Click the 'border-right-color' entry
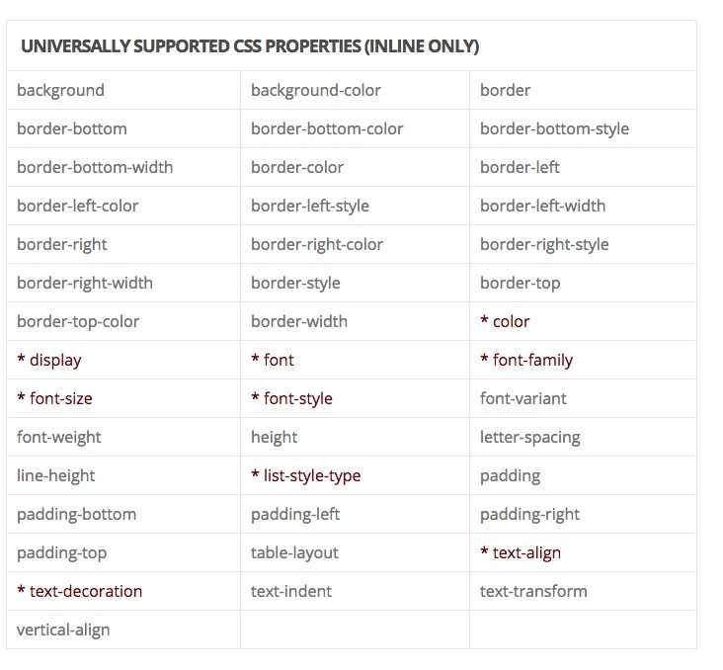The height and width of the screenshot is (670, 723). coord(355,244)
